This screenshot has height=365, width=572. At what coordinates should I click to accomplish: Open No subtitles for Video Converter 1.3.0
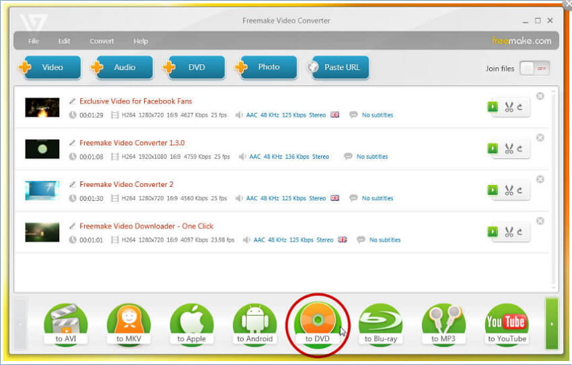372,157
